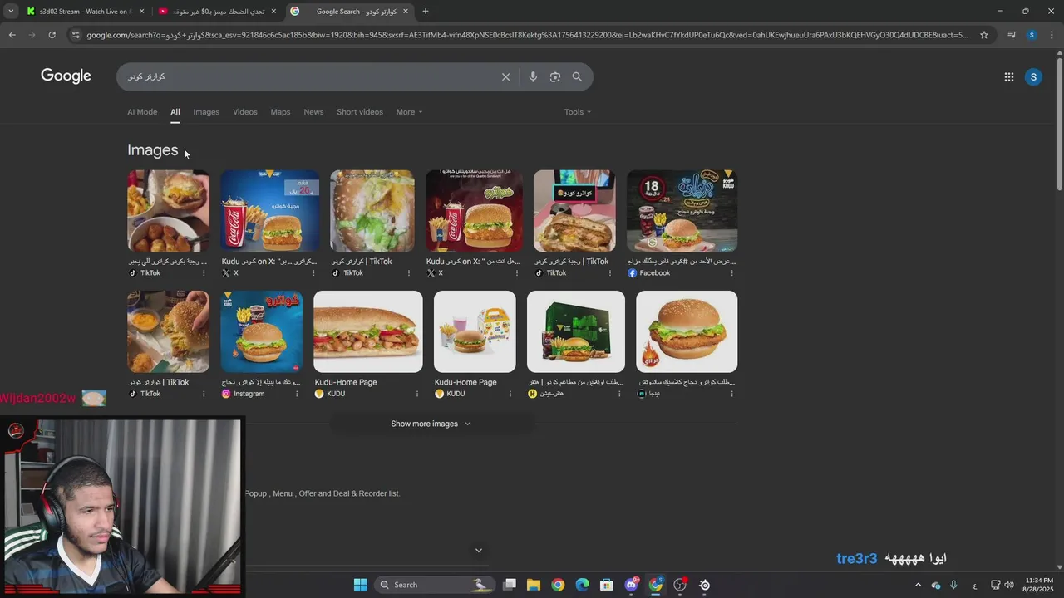The height and width of the screenshot is (598, 1064).
Task: Open Task View from the taskbar
Action: click(x=510, y=585)
